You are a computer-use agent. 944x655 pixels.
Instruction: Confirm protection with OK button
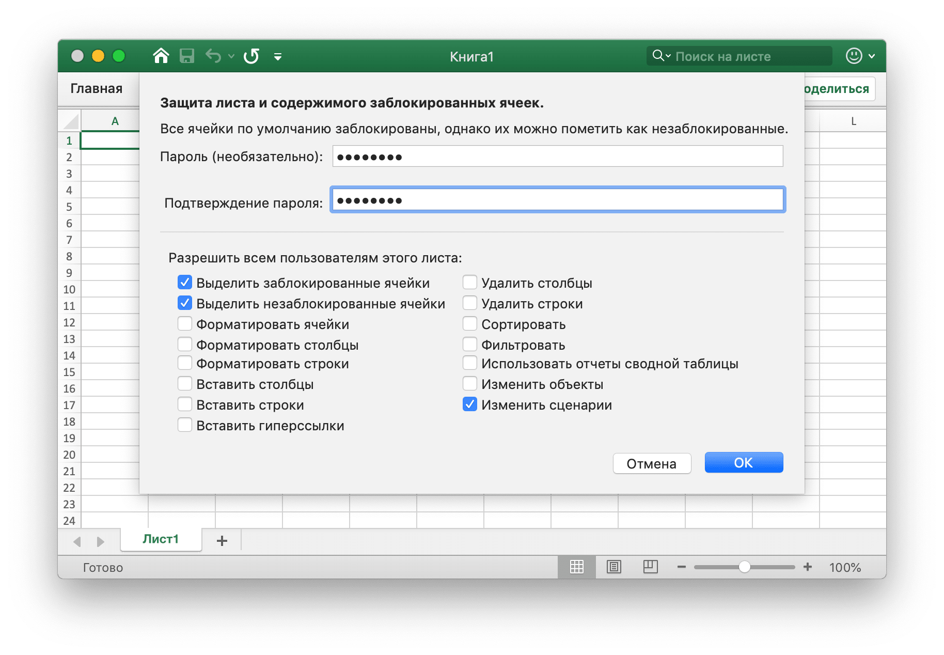pyautogui.click(x=744, y=462)
